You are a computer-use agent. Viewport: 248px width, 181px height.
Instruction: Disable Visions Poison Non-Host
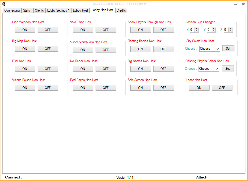(48, 88)
